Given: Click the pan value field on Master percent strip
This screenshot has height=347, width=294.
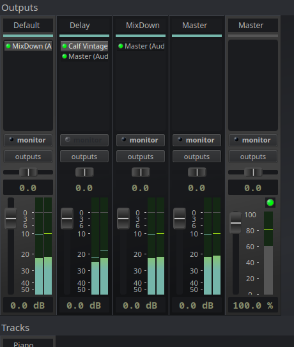Looking at the screenshot, I should (253, 188).
